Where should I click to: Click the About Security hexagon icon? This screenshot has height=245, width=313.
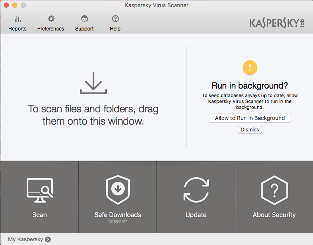(274, 190)
